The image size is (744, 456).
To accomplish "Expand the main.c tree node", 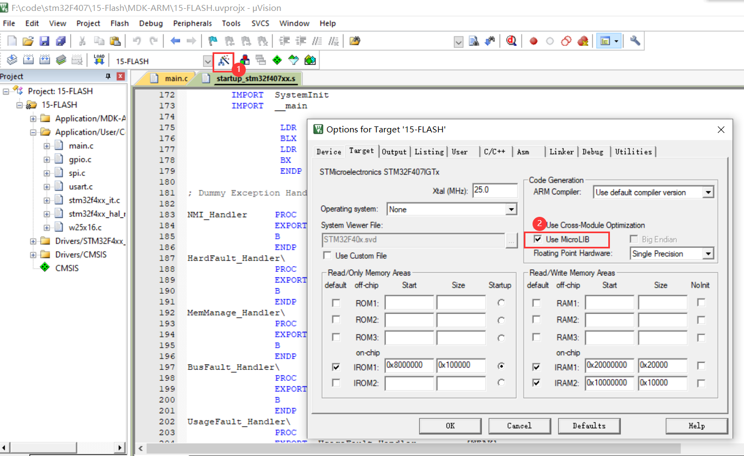I will [47, 145].
